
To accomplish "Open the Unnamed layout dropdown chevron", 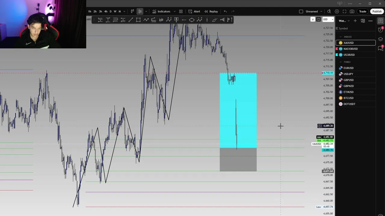I will point(322,11).
